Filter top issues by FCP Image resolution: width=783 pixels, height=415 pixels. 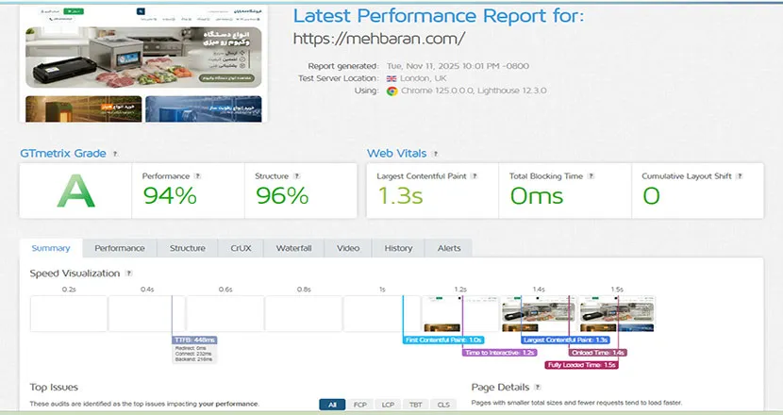click(x=361, y=405)
